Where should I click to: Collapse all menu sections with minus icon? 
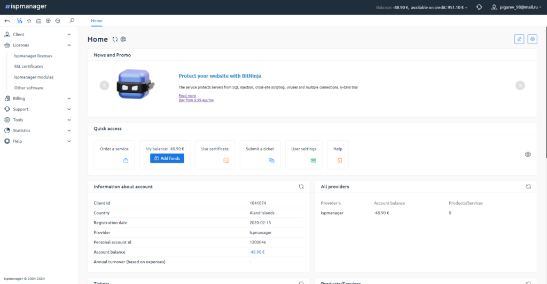pos(58,21)
